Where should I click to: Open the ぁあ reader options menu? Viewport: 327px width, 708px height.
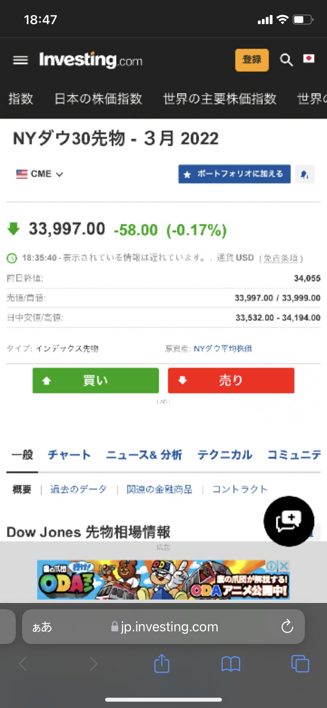tap(42, 627)
